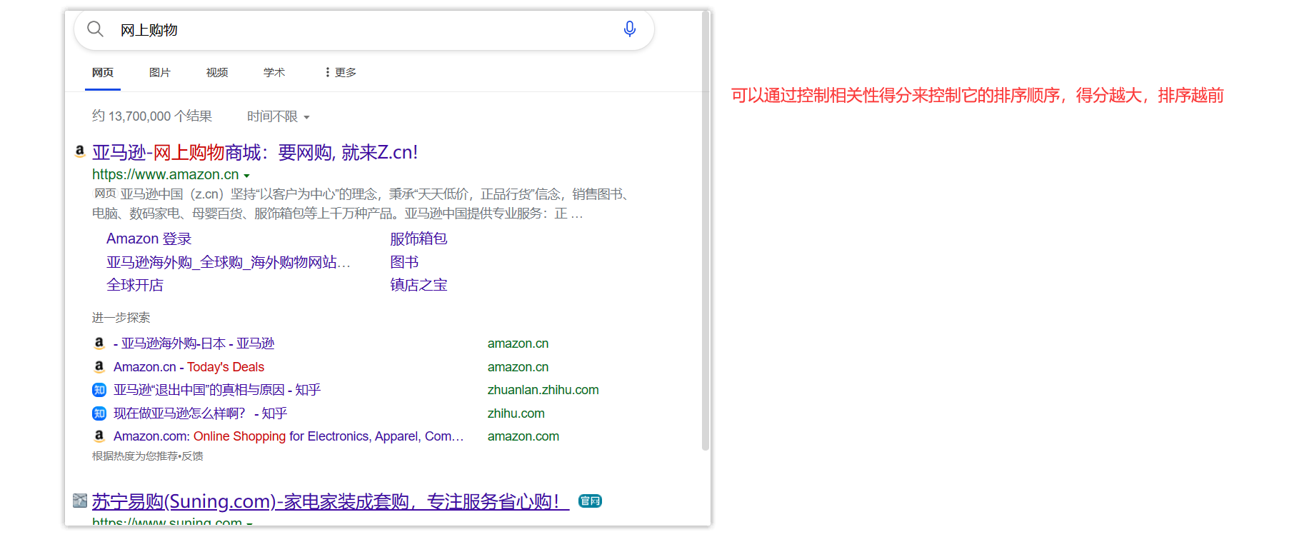Open the Amazon 登录 sitelink
This screenshot has width=1304, height=557.
tap(149, 239)
